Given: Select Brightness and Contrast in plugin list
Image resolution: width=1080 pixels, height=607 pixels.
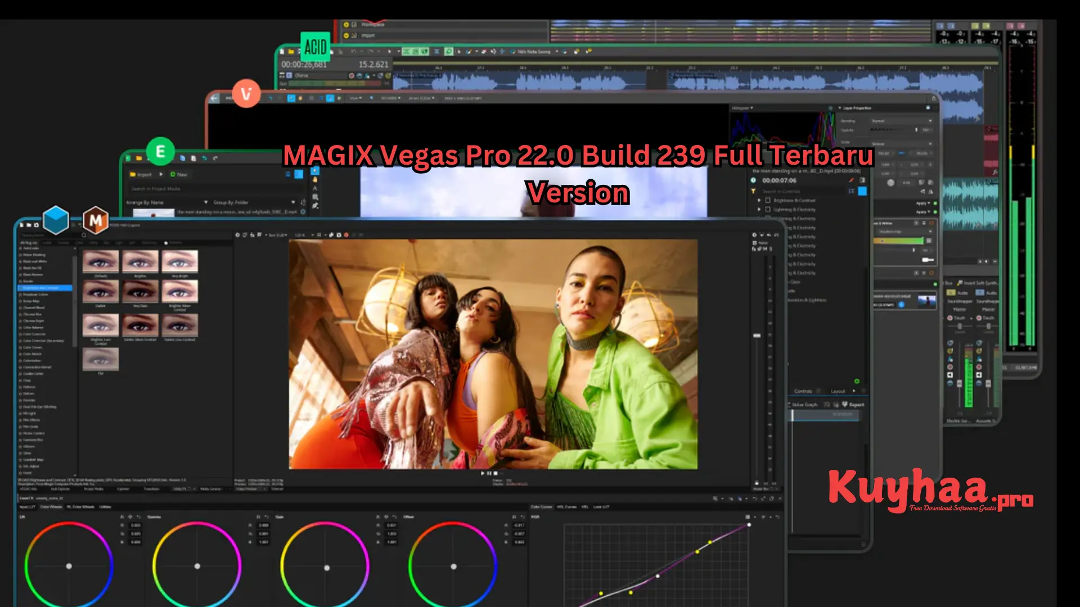Looking at the screenshot, I should (44, 288).
